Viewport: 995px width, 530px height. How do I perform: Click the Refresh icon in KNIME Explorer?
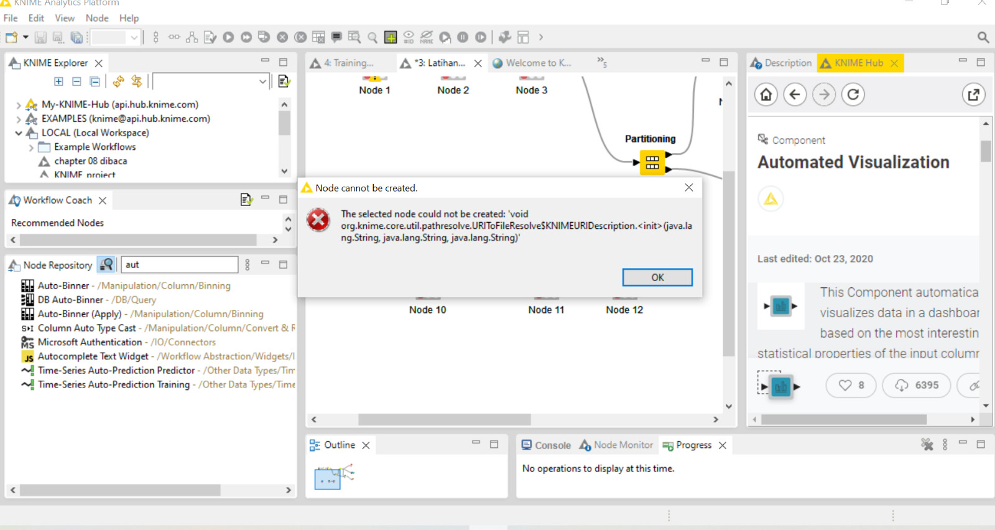(x=118, y=81)
